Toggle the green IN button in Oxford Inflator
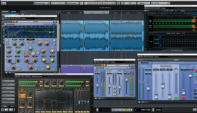The height and width of the screenshot is (113, 197). coord(115,94)
